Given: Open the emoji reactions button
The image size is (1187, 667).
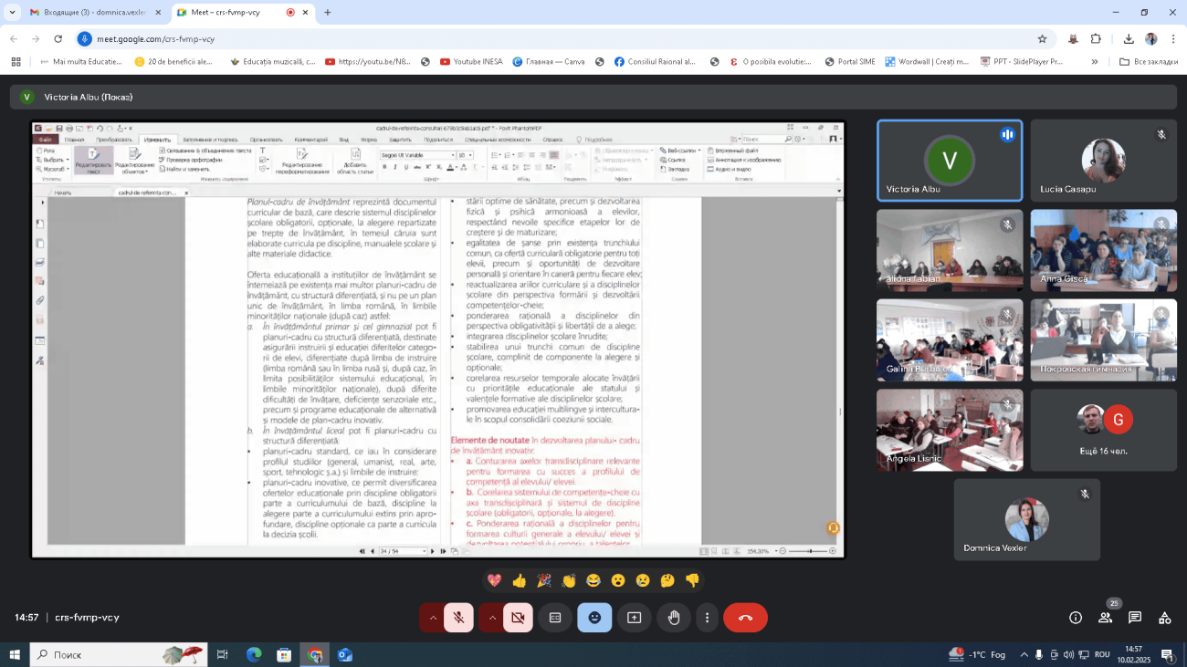Looking at the screenshot, I should coord(594,618).
